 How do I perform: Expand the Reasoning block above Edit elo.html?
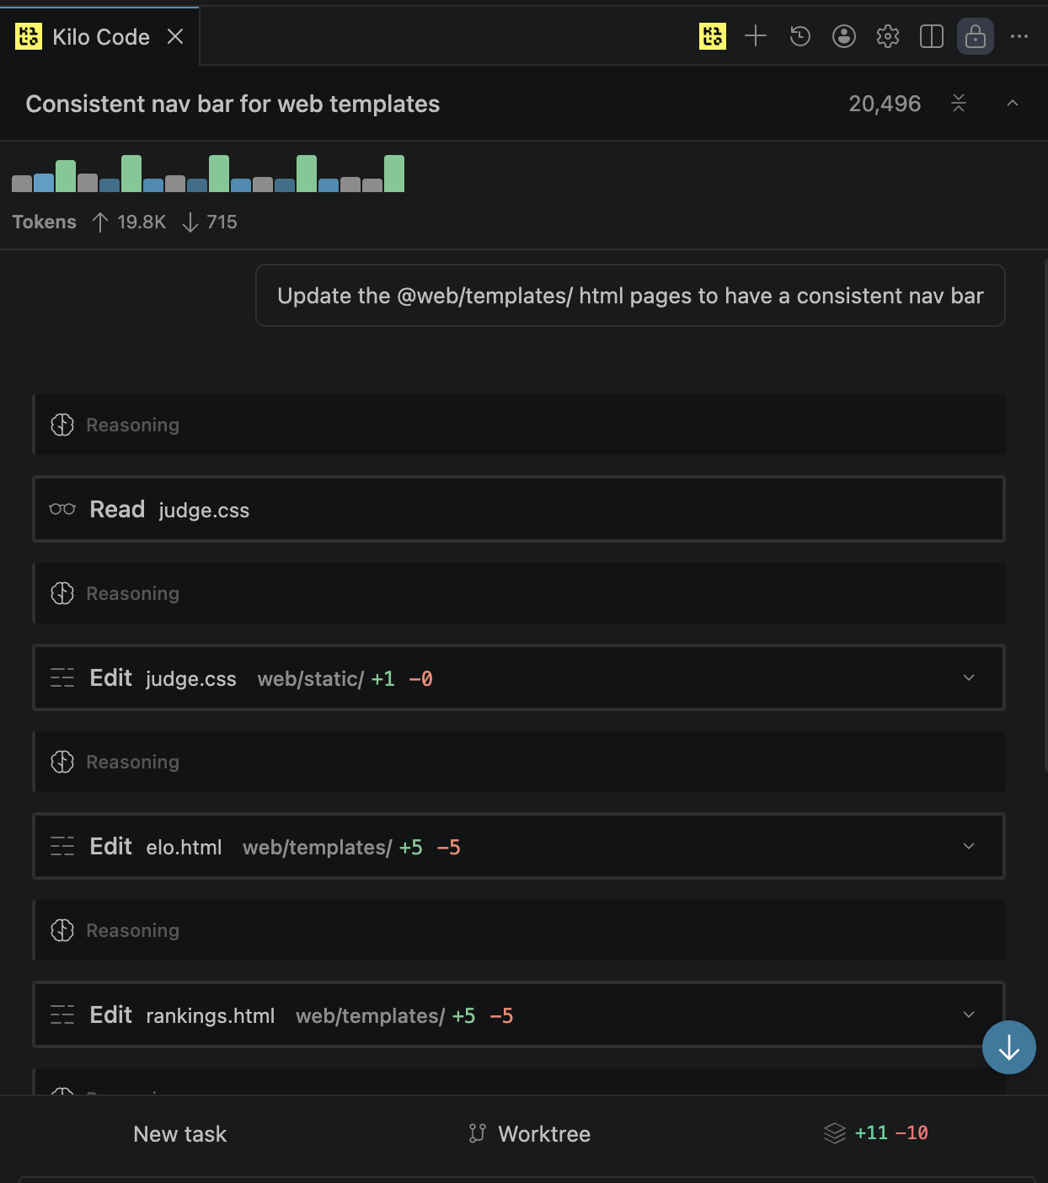tap(519, 762)
